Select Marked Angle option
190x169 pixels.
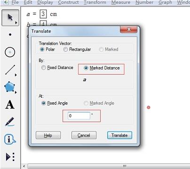tap(99, 103)
